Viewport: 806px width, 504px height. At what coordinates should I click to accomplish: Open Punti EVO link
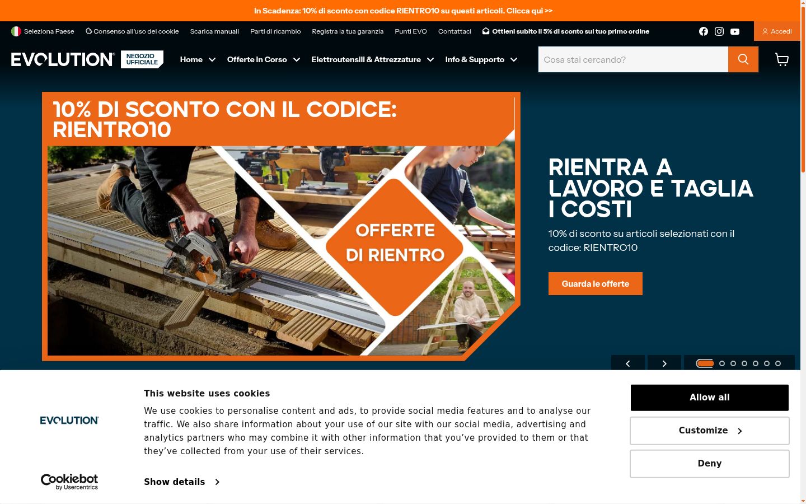coord(411,31)
